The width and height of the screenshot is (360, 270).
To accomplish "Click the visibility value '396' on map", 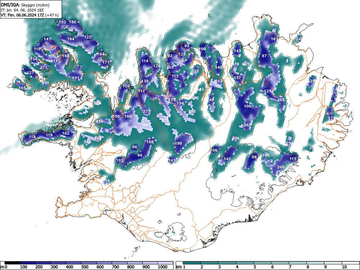I will 266,155.
